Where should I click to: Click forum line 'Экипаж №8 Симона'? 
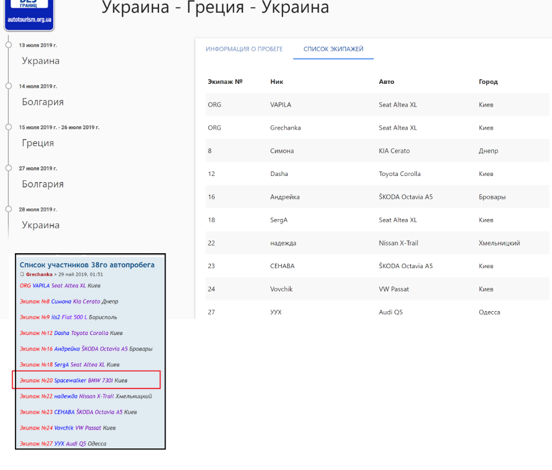tap(69, 302)
